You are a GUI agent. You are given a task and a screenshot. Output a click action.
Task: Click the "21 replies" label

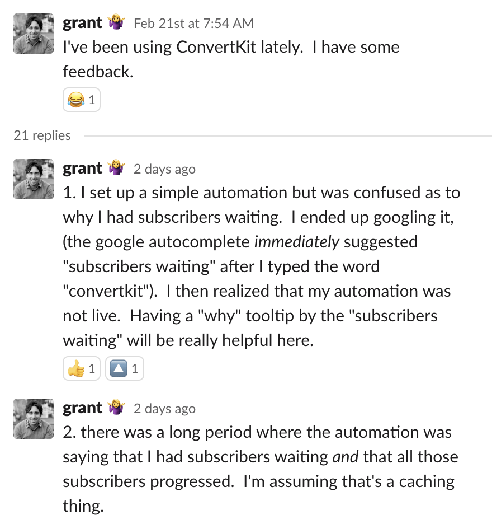pyautogui.click(x=42, y=135)
